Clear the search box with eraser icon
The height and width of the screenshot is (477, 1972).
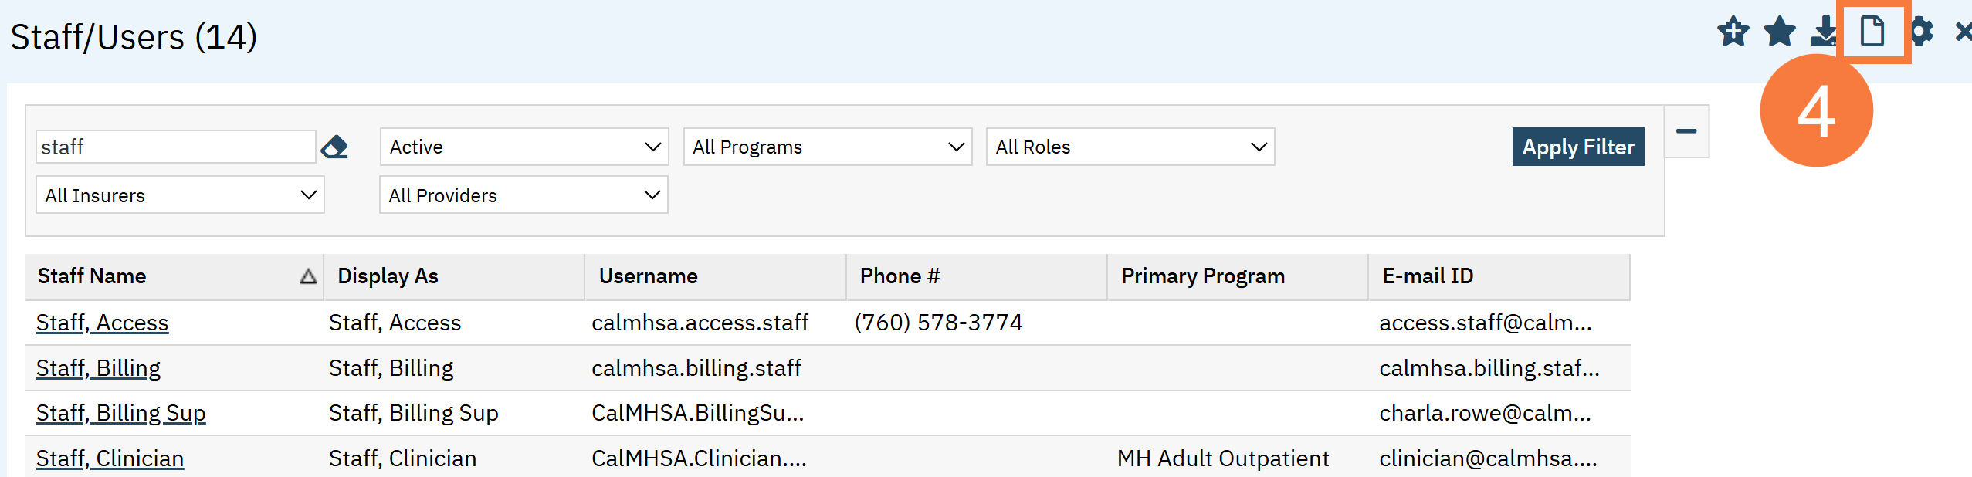click(334, 147)
